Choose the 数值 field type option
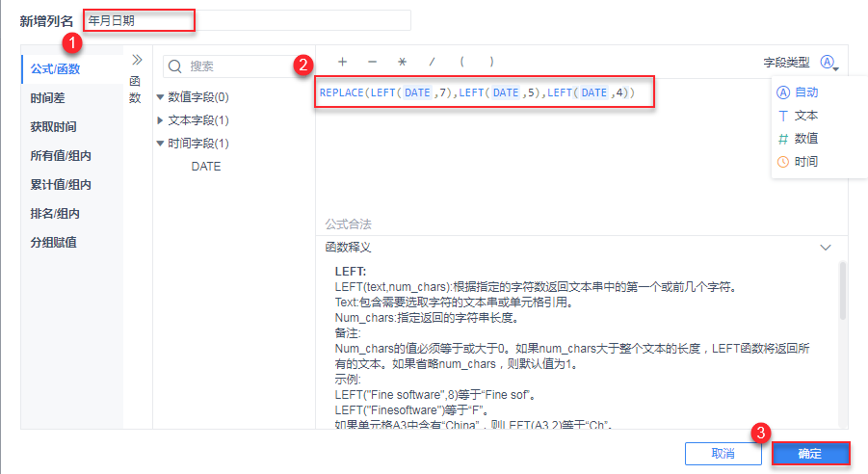The image size is (868, 474). click(798, 139)
